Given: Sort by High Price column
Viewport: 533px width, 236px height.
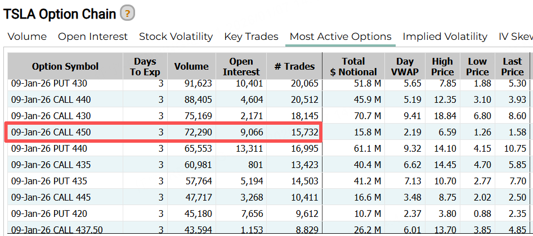Looking at the screenshot, I should click(442, 66).
